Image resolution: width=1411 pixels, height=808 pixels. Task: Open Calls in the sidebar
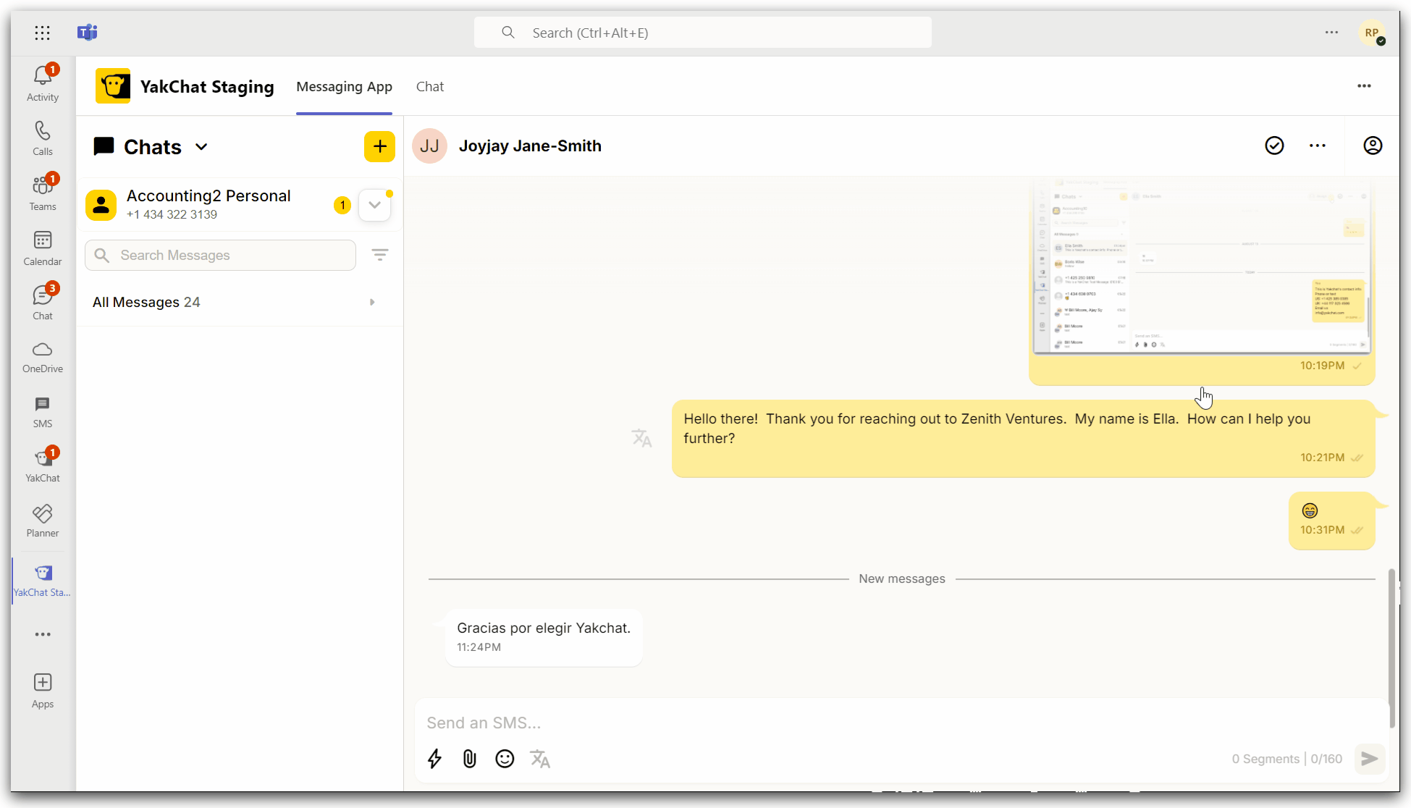pos(43,138)
